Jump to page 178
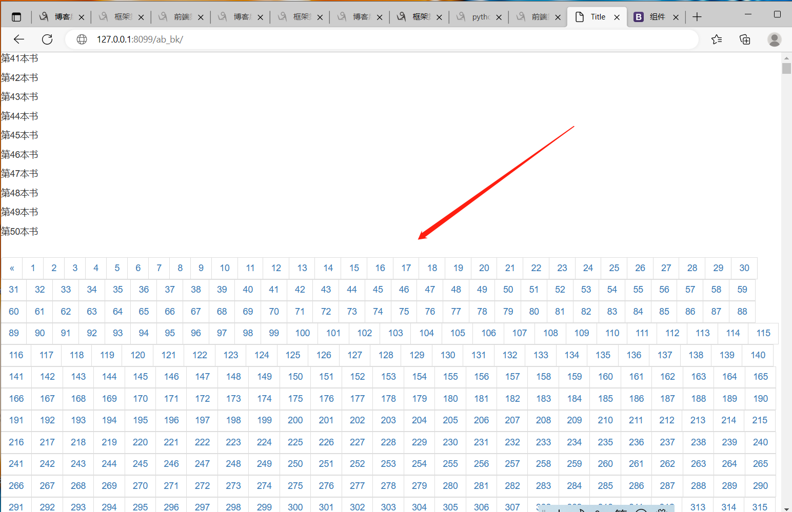Viewport: 792px width, 512px height. [388, 399]
